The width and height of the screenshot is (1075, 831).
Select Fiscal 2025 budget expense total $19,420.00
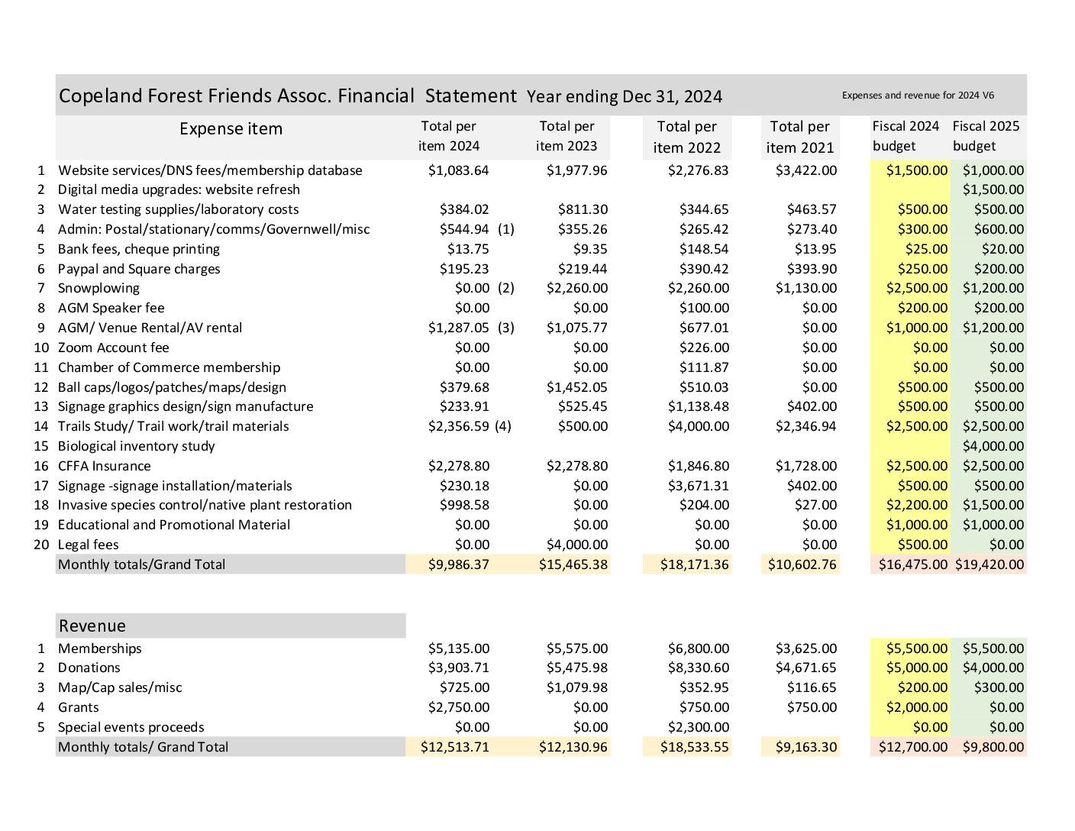pos(989,564)
